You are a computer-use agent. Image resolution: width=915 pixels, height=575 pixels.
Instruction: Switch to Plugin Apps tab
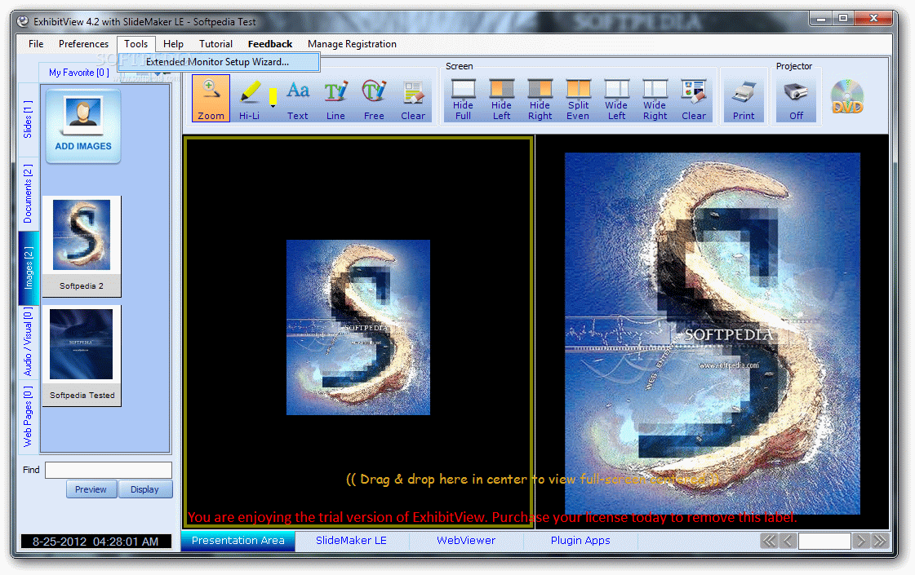point(580,541)
